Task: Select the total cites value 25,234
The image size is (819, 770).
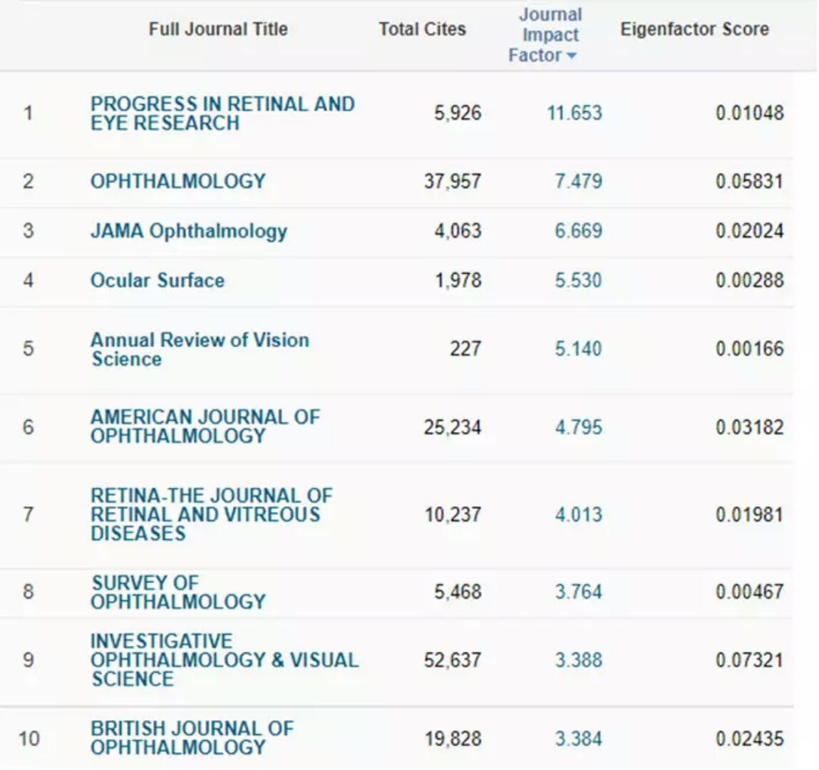Action: pos(453,427)
